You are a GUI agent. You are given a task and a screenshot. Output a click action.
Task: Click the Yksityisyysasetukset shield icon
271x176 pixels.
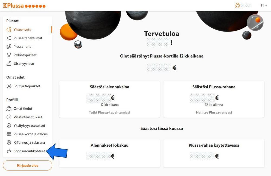[x=9, y=126]
